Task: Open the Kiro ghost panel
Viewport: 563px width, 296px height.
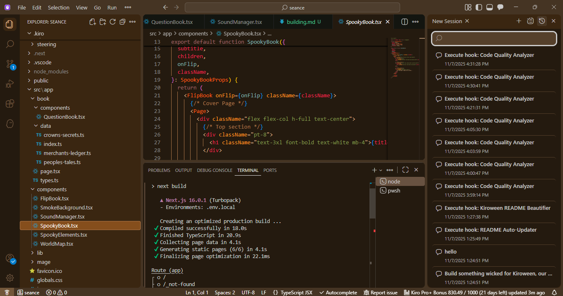Action: click(10, 123)
